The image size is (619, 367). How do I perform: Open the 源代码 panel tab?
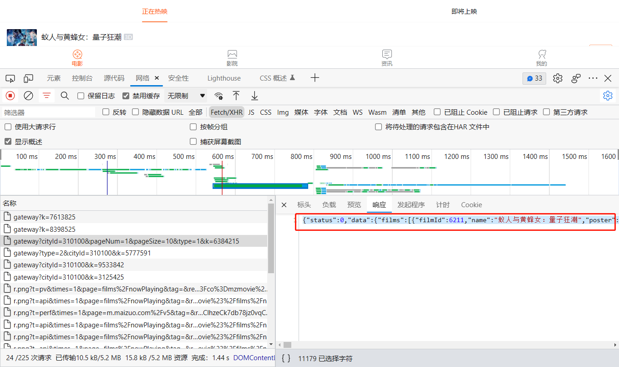[x=114, y=78]
